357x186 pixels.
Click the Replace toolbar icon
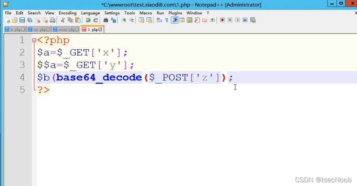click(x=113, y=20)
